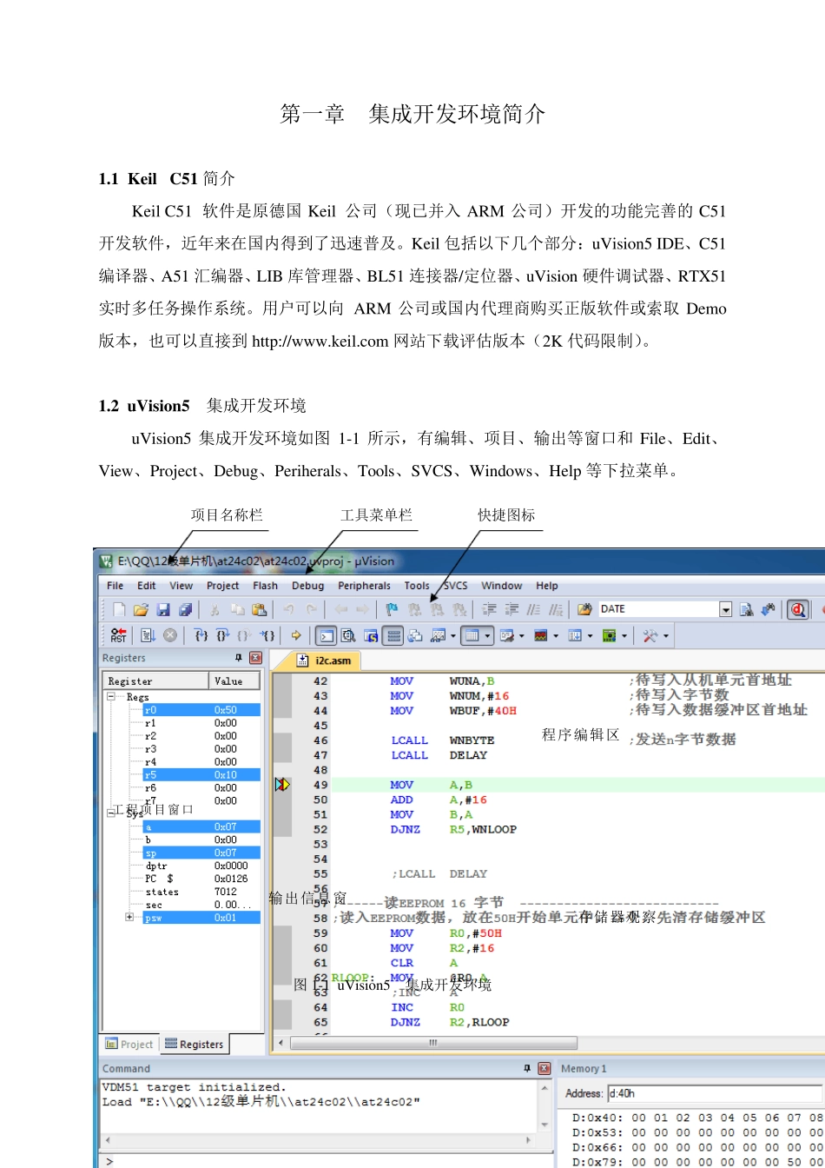The height and width of the screenshot is (1168, 825).
Task: Click the New file icon
Action: point(119,609)
